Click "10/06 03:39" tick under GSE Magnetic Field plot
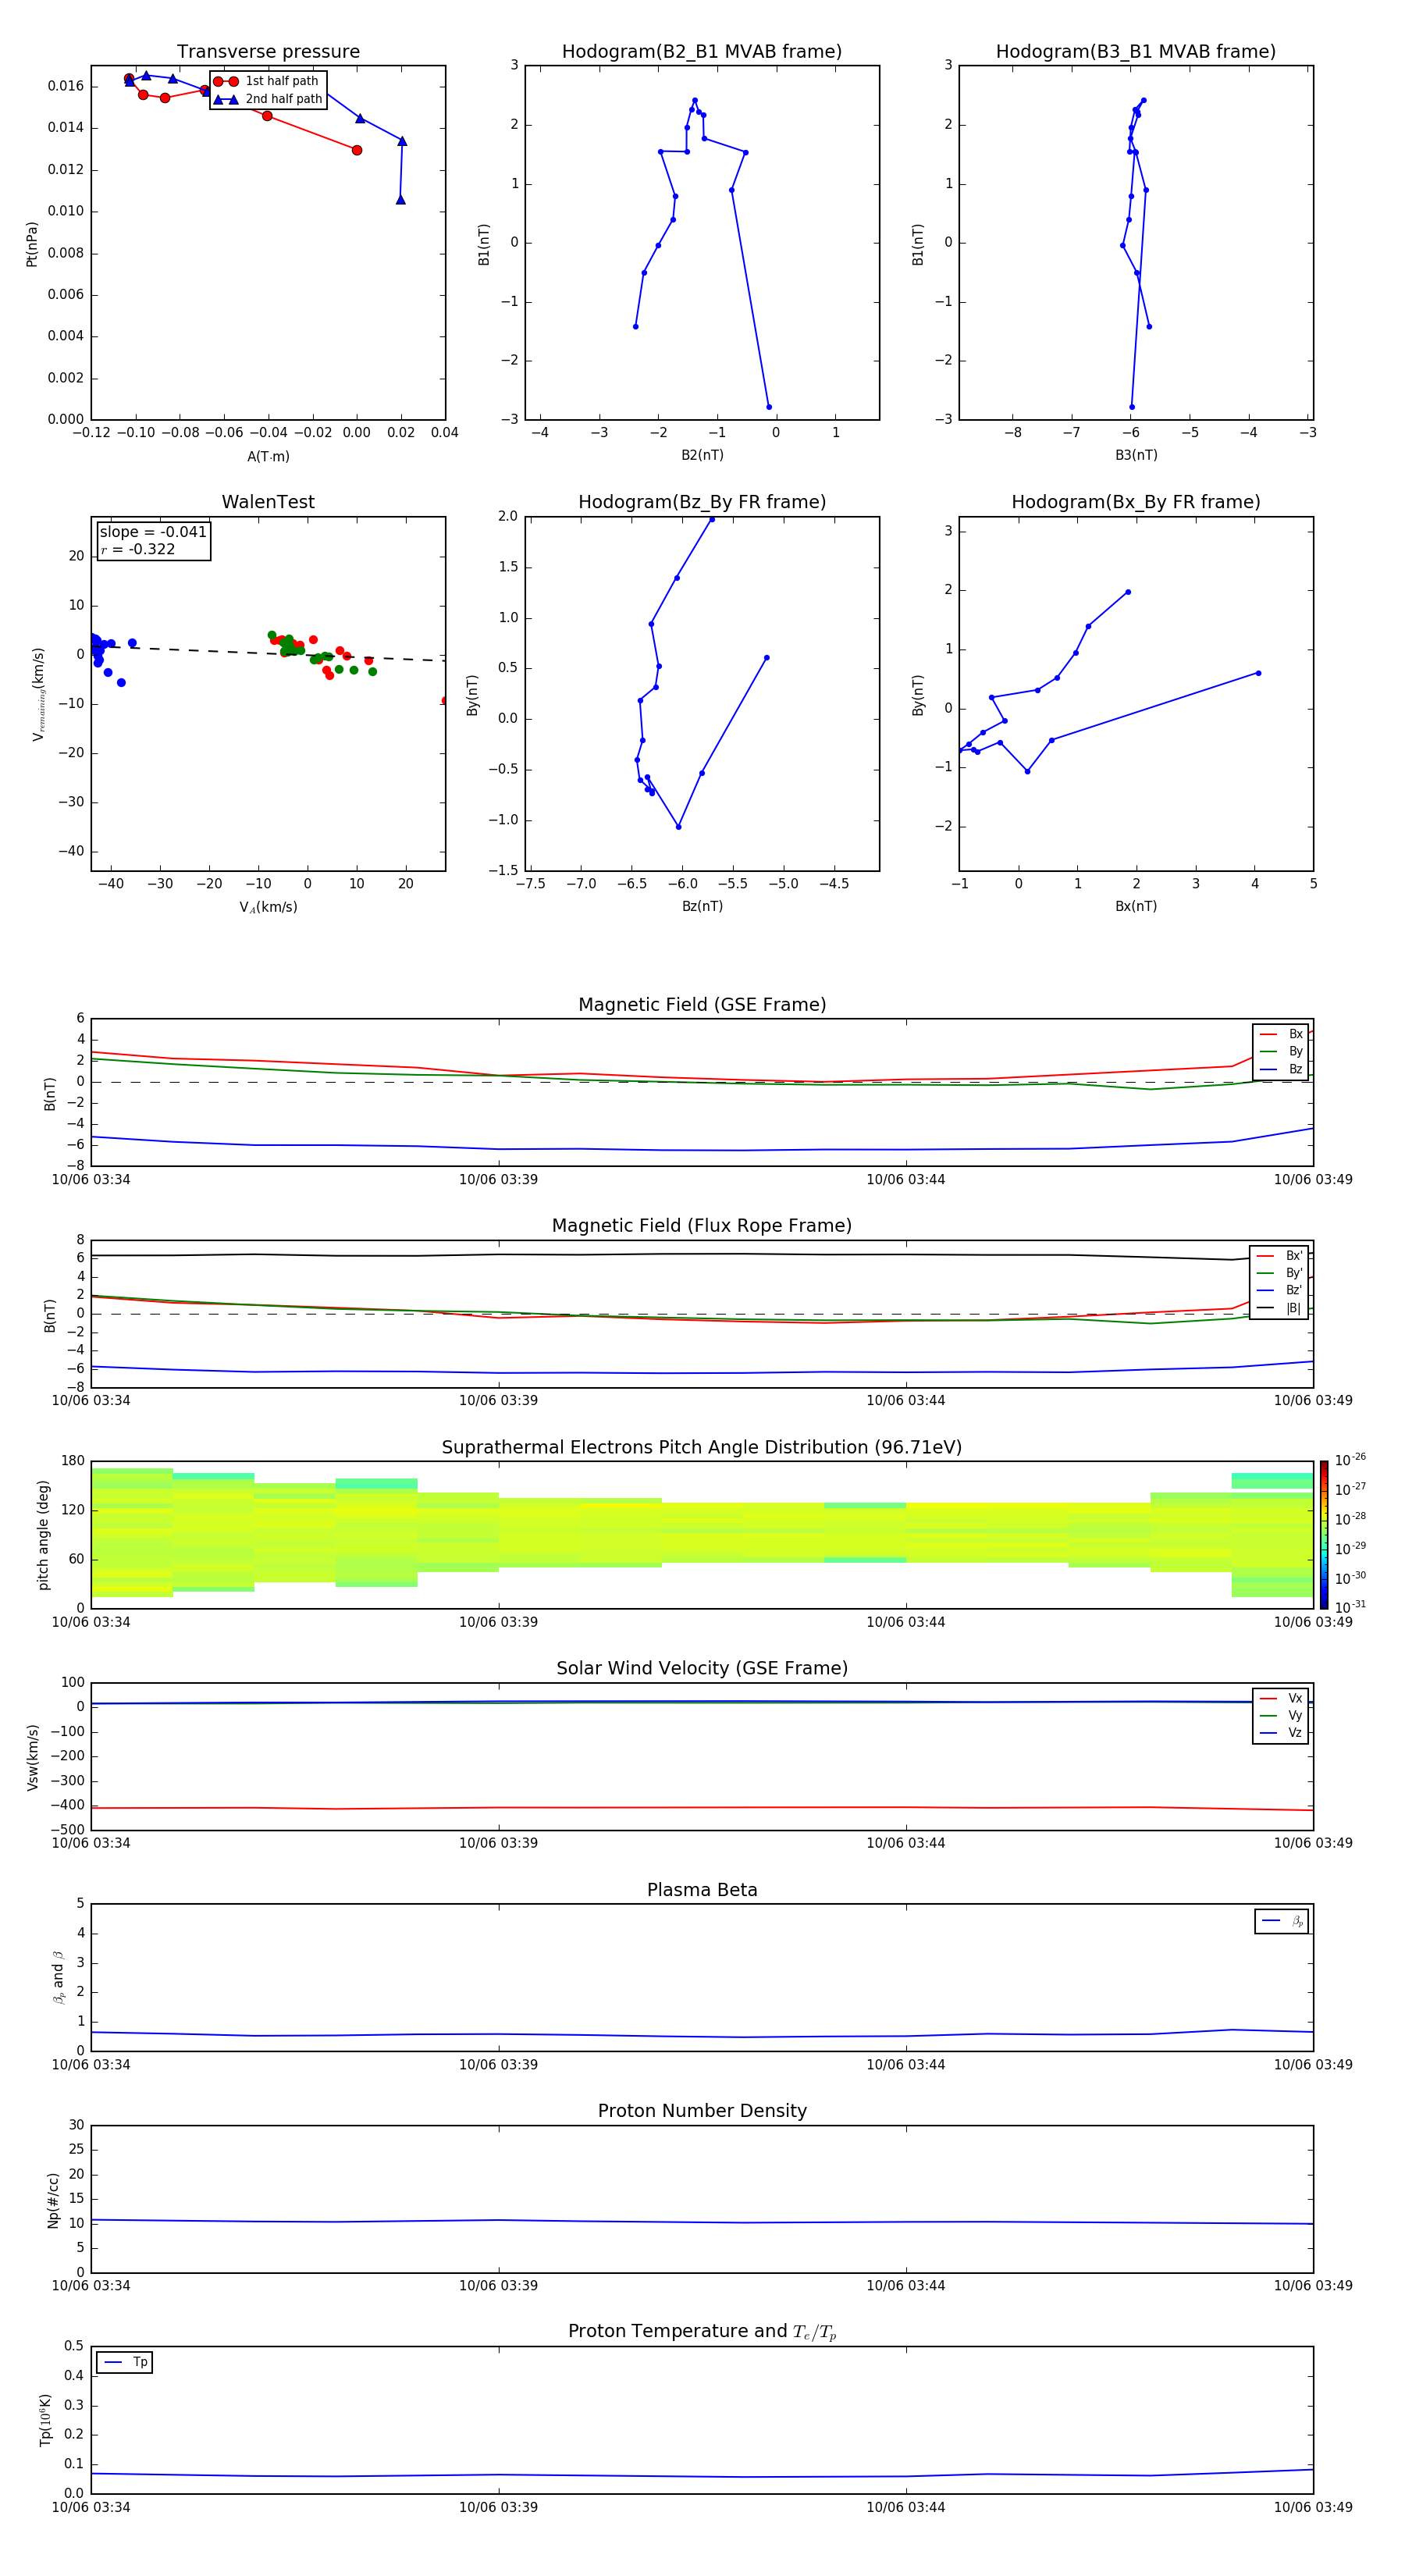 [498, 1180]
